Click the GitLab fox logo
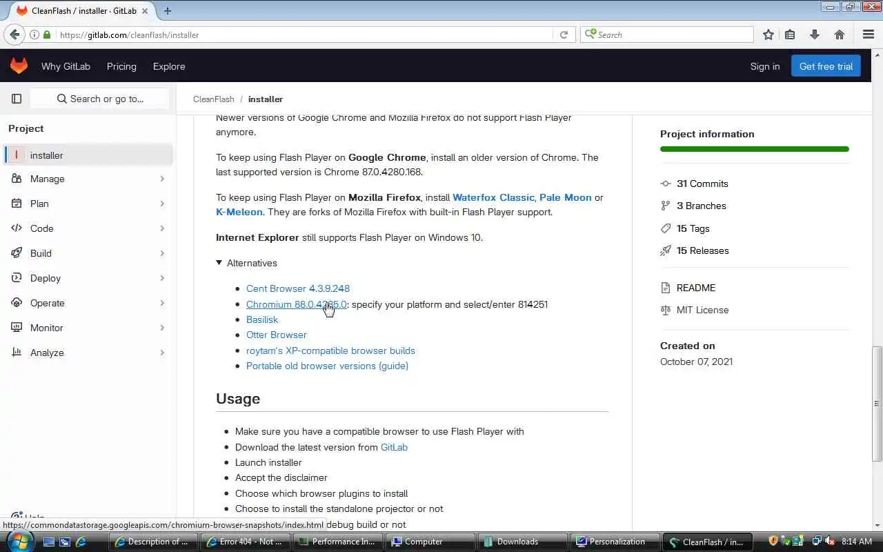 19,66
